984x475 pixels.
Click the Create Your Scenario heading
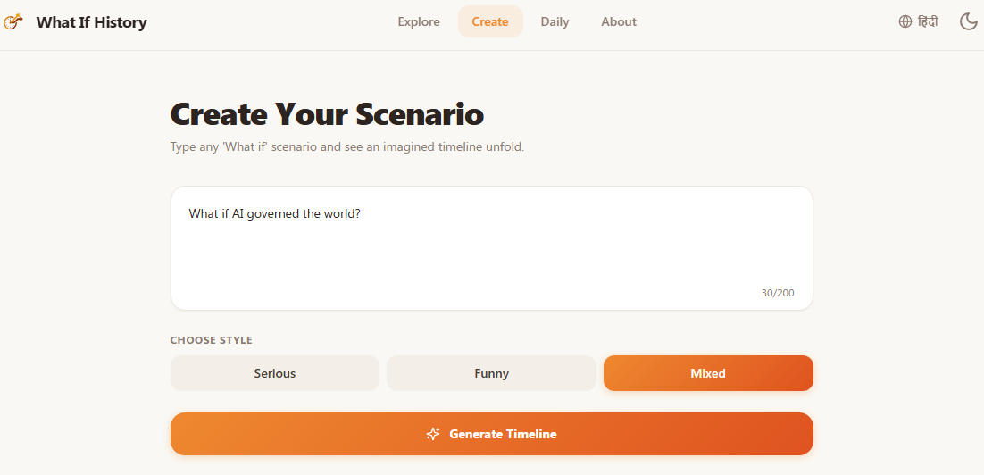click(x=327, y=114)
